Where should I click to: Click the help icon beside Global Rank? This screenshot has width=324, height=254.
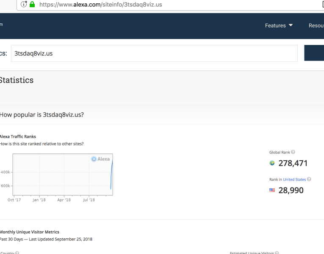pyautogui.click(x=293, y=152)
